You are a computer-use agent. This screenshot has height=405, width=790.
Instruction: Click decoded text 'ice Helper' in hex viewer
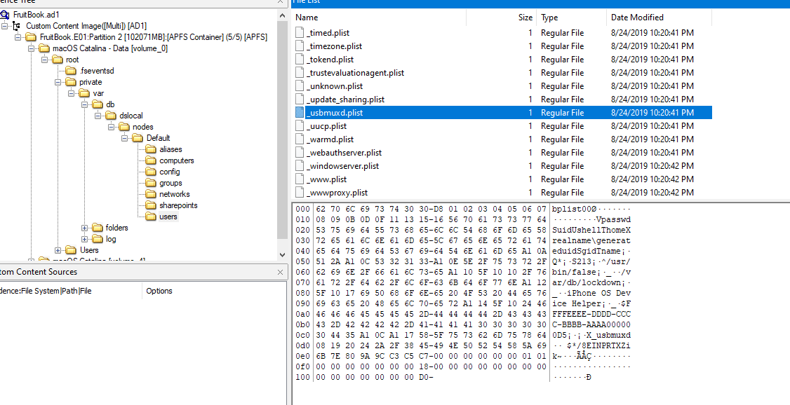[x=579, y=303]
